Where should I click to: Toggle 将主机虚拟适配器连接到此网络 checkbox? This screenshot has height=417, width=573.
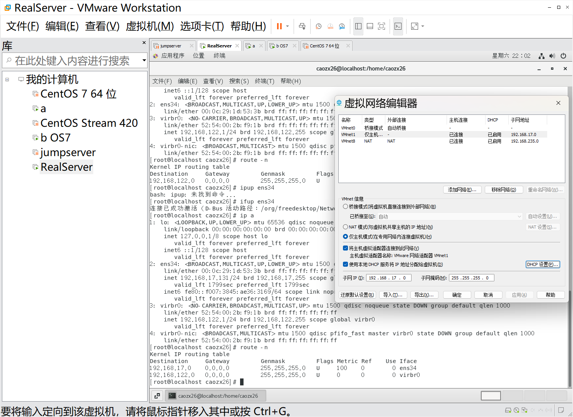[345, 248]
